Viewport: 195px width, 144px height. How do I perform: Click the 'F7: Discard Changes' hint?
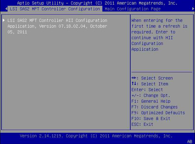155,107
